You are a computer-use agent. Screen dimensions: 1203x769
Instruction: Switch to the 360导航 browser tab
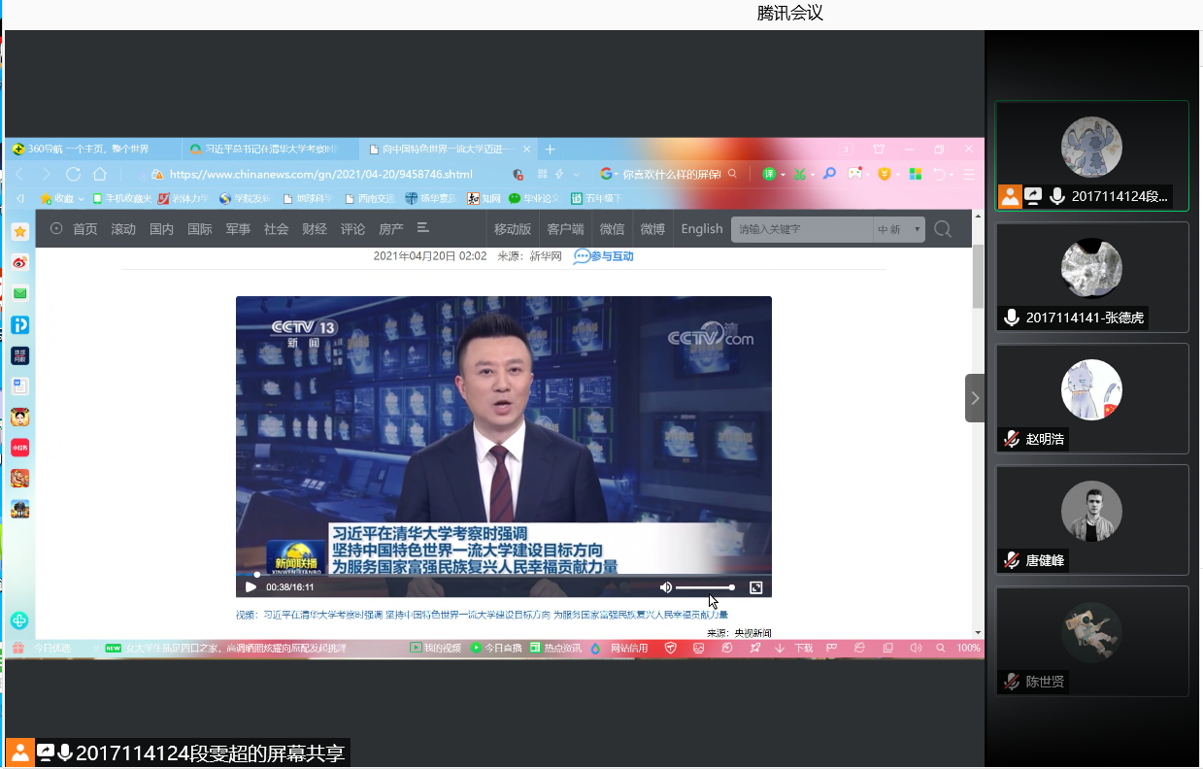click(x=89, y=150)
